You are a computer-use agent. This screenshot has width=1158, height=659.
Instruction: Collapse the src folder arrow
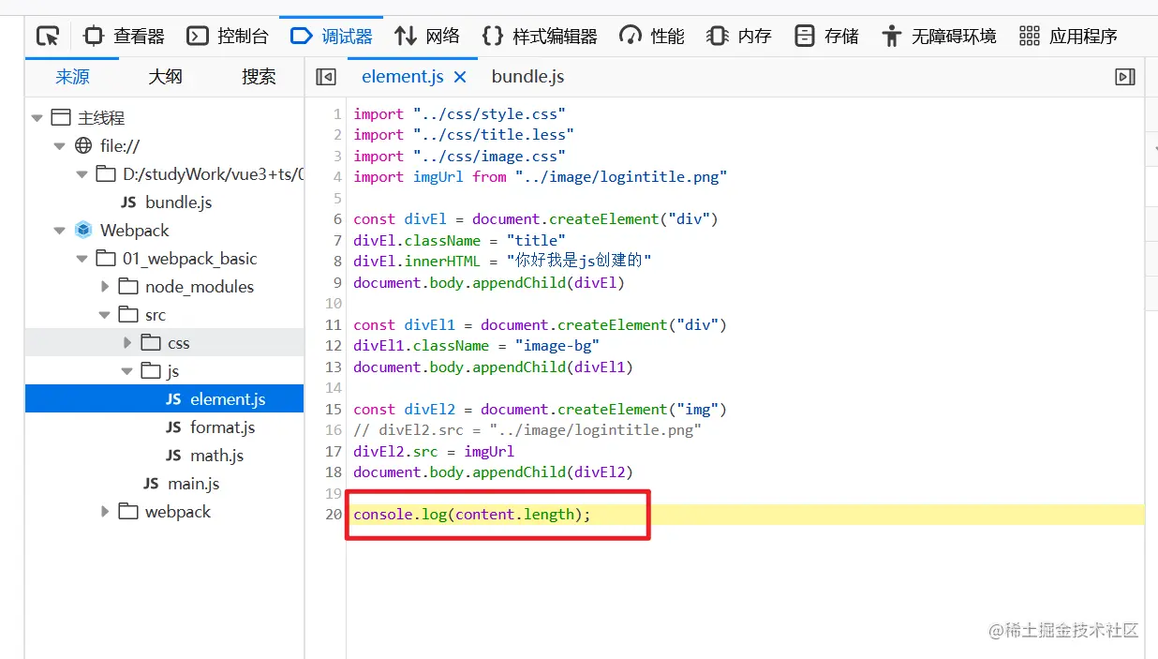pos(105,315)
